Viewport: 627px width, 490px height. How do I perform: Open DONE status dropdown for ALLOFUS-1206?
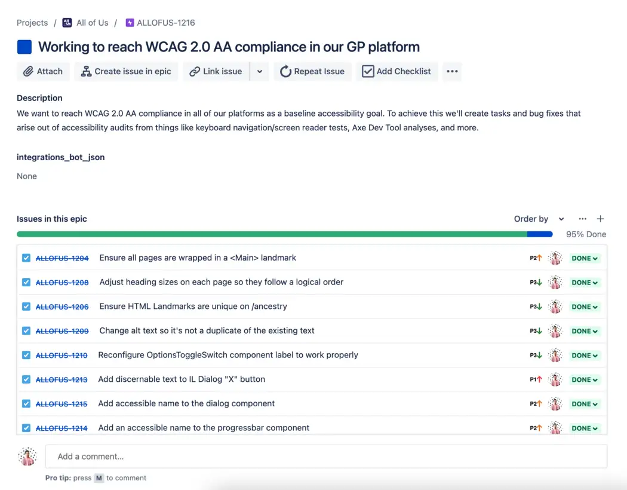(584, 307)
